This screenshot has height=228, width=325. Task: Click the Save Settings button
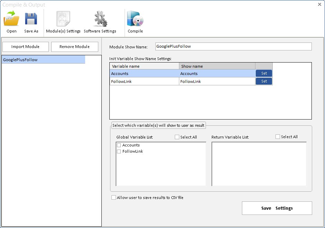(277, 208)
